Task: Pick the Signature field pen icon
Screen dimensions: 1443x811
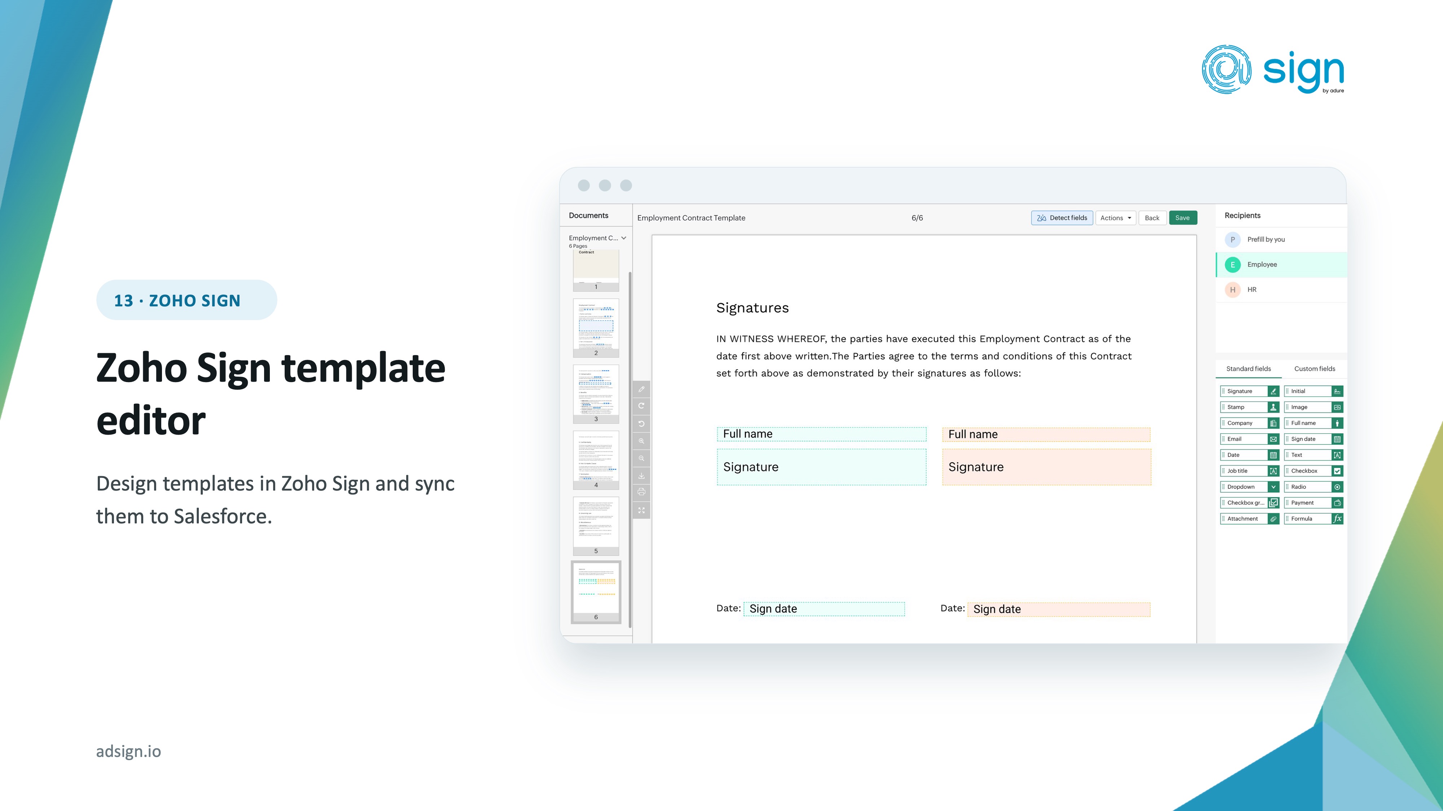Action: coord(1273,391)
